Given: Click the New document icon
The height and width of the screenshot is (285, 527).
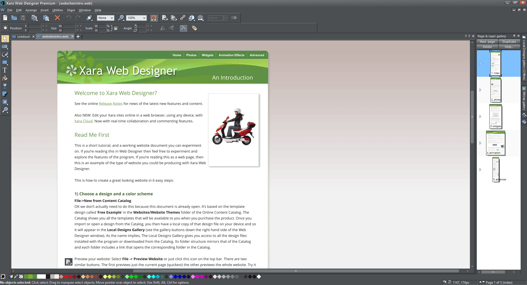Looking at the screenshot, I should [x=5, y=18].
